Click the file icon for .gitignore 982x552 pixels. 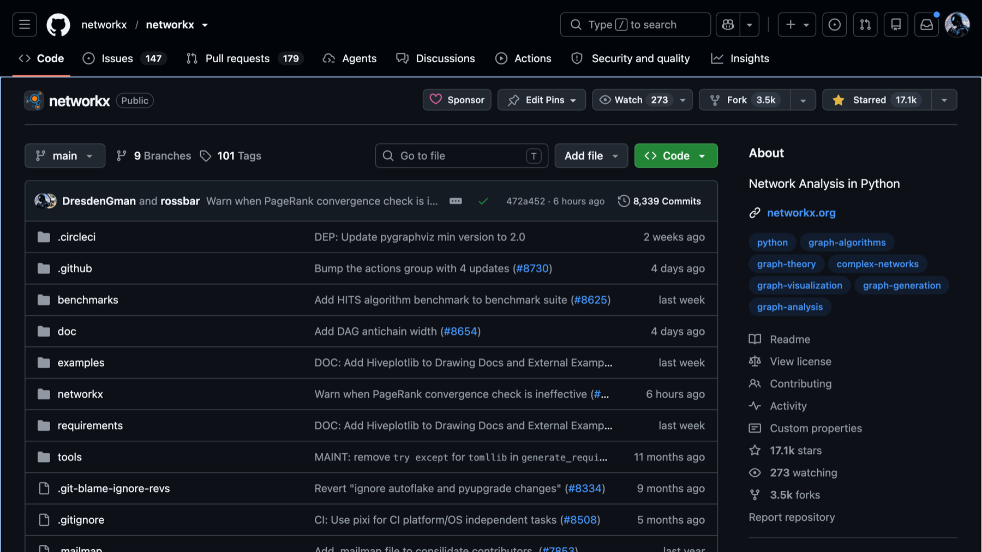(x=44, y=520)
